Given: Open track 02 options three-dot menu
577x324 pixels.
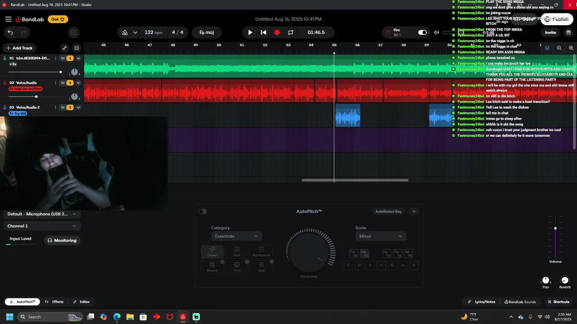Looking at the screenshot, I should point(56,83).
